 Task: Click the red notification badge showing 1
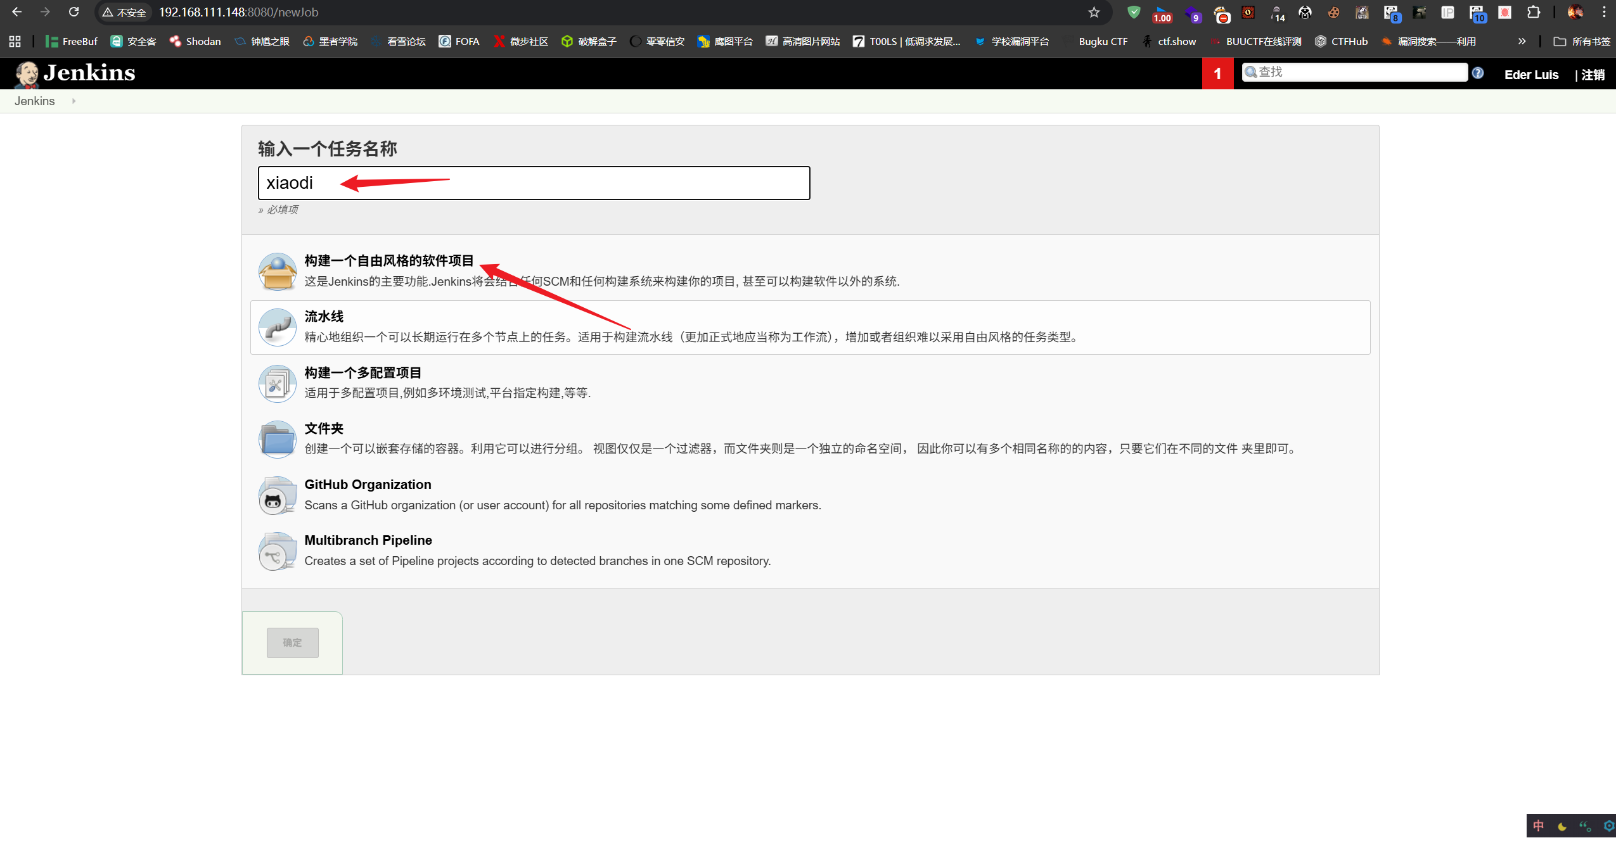(1217, 73)
